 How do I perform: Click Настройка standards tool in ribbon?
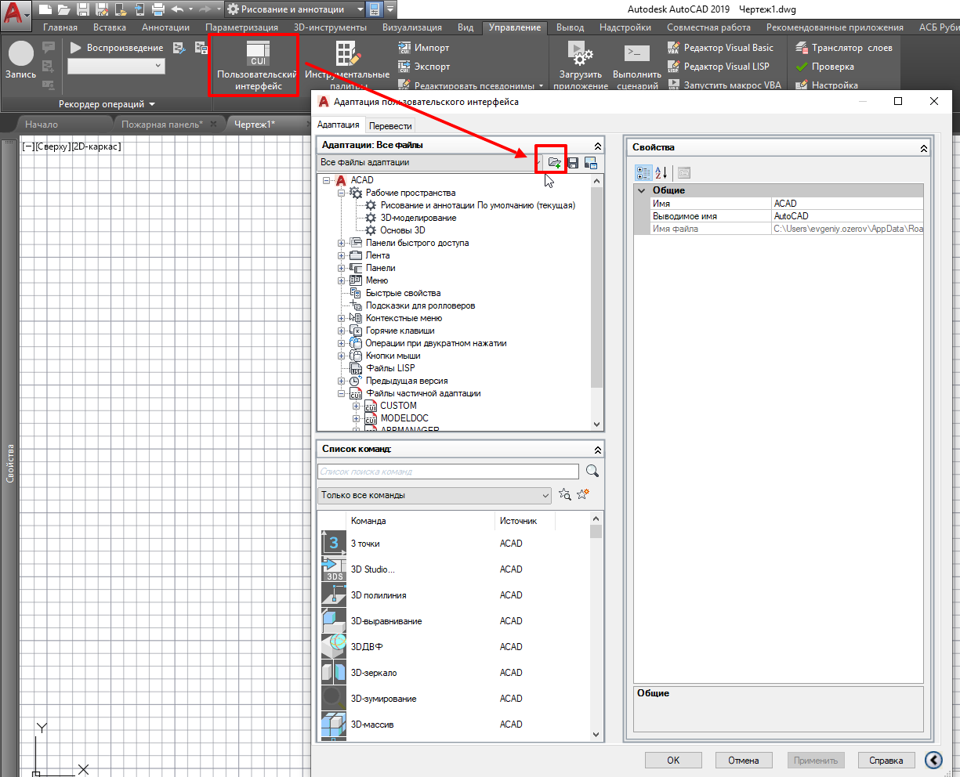pos(827,85)
